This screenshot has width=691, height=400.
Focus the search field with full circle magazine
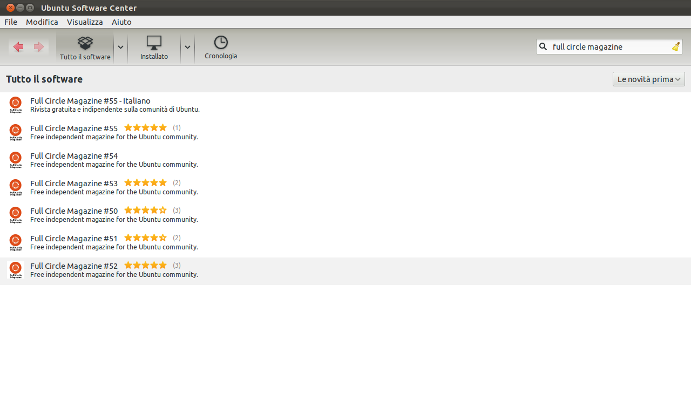pyautogui.click(x=609, y=47)
